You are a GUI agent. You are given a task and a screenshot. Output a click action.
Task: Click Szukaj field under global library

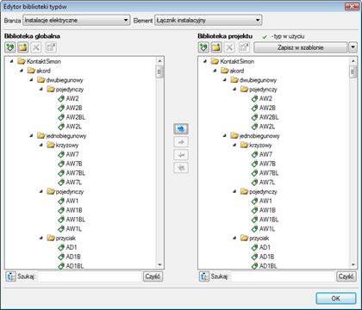[90, 276]
